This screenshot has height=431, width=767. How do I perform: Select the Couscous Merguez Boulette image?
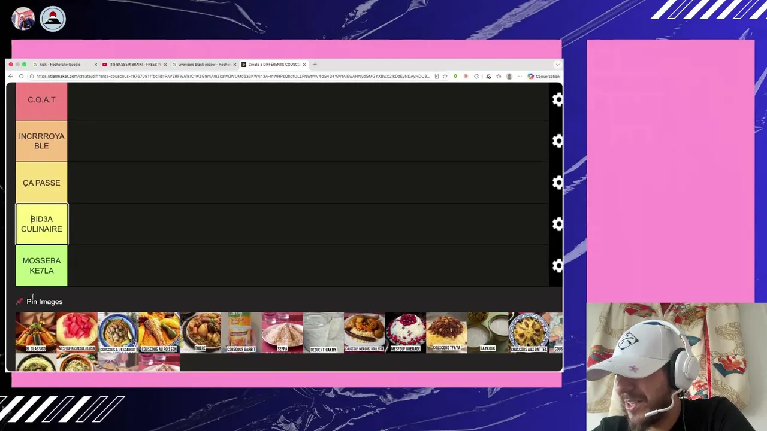[364, 332]
